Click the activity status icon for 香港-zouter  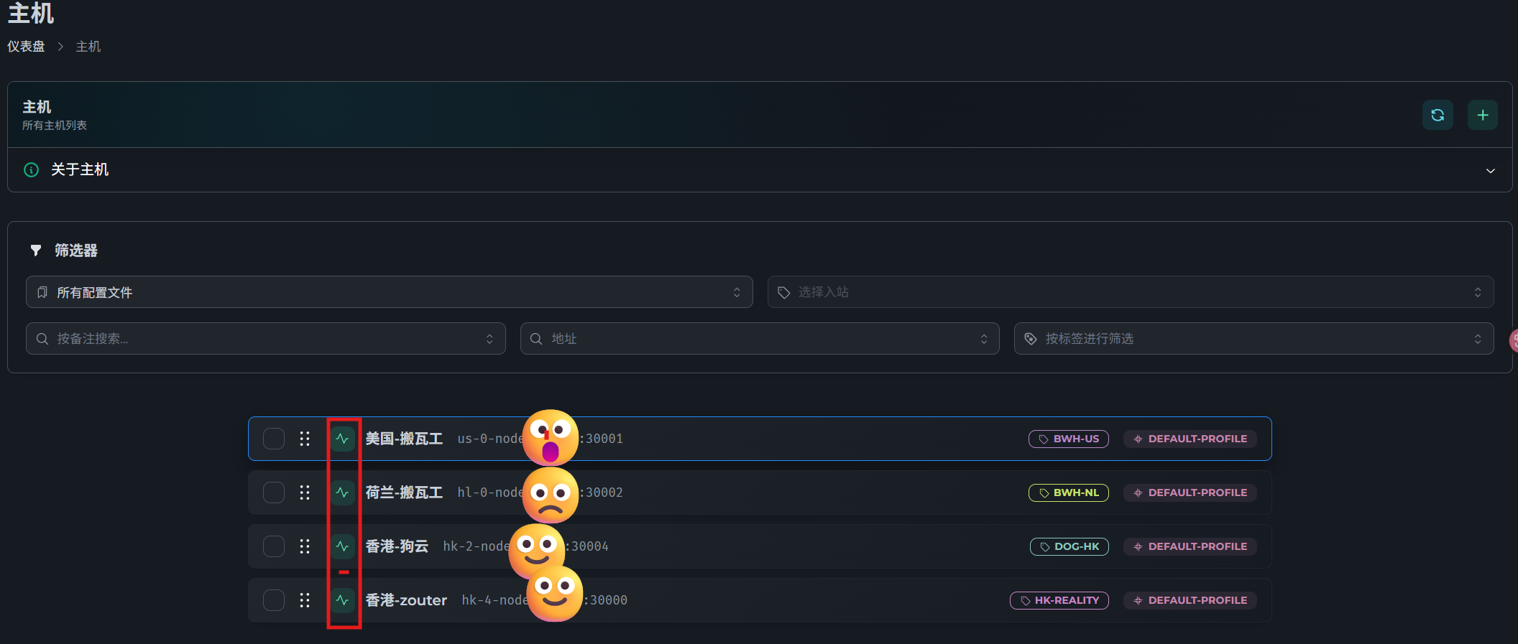343,600
